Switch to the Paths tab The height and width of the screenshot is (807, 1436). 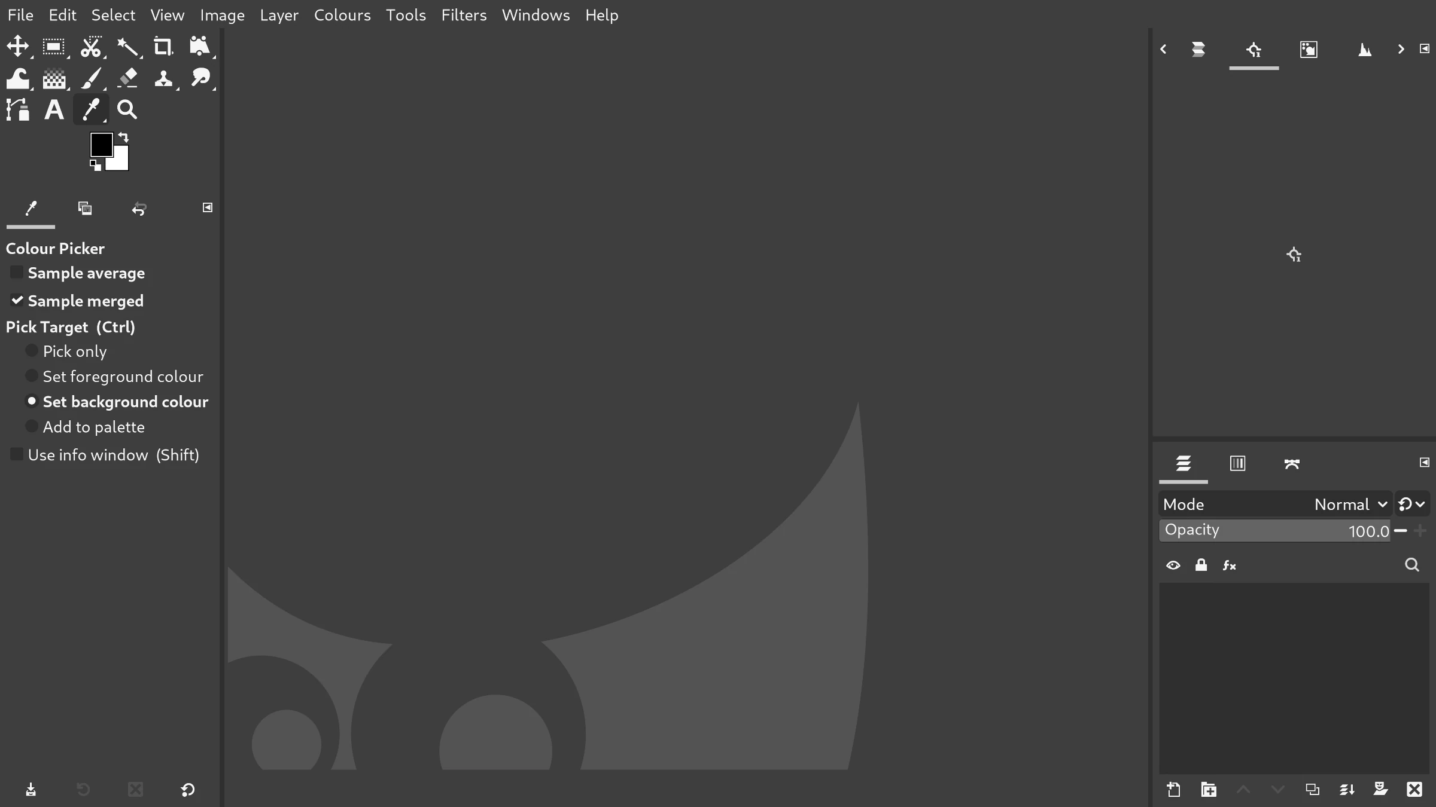point(1292,463)
